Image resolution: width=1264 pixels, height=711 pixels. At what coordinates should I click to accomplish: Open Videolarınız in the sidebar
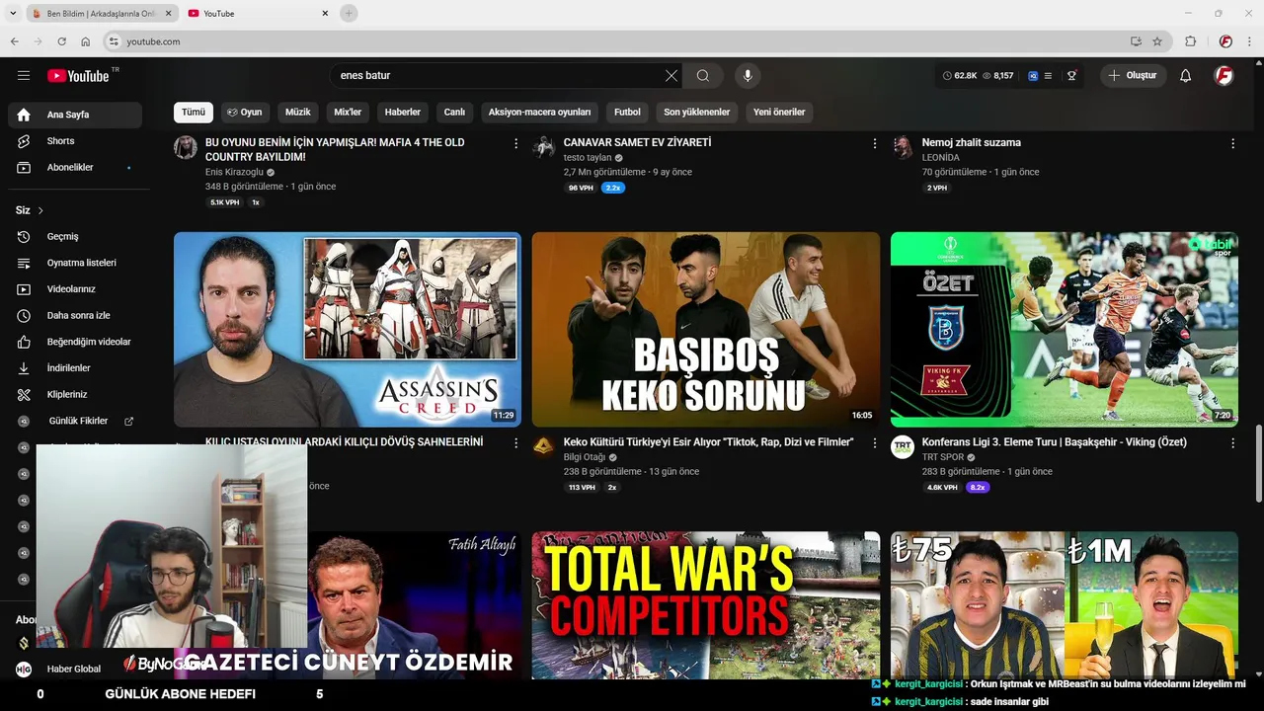(75, 289)
